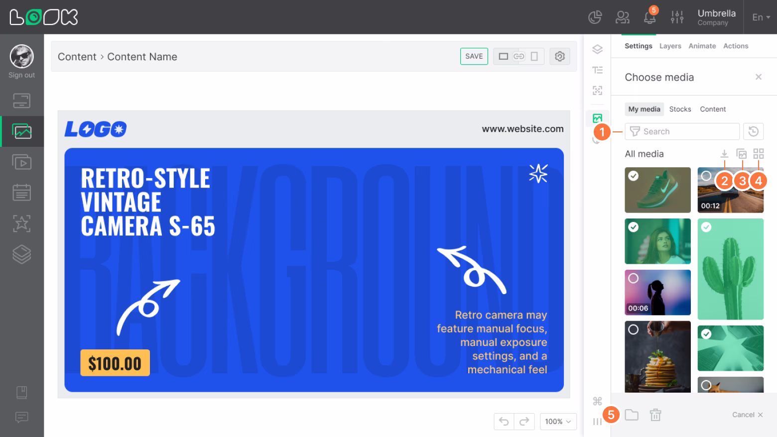The height and width of the screenshot is (437, 777).
Task: Open the content image icon in sidebar
Action: [x=21, y=131]
